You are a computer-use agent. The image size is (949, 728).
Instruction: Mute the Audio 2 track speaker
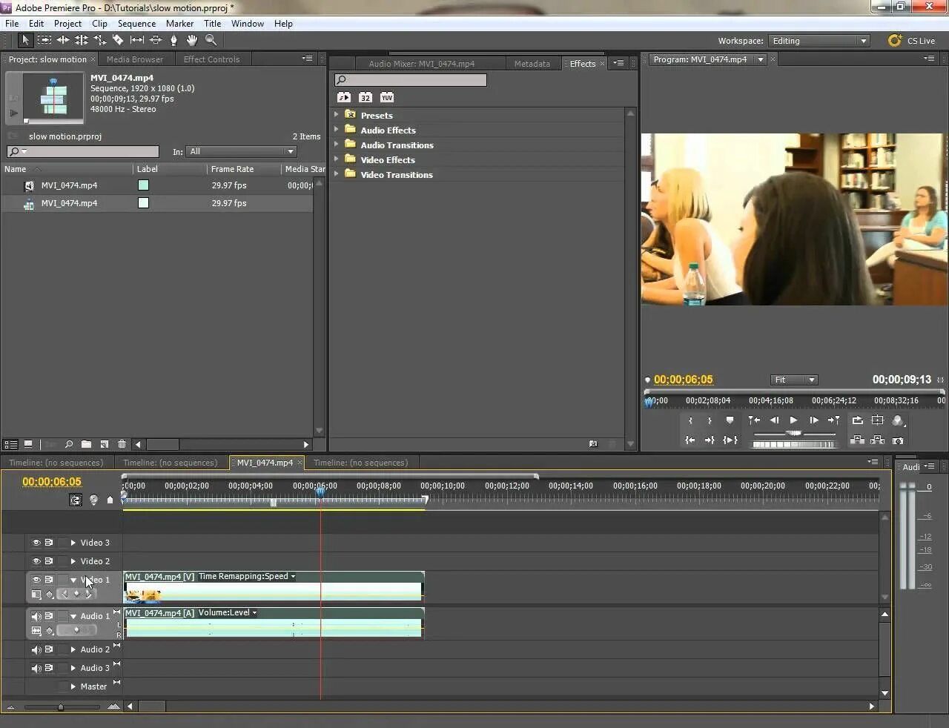[x=36, y=649]
